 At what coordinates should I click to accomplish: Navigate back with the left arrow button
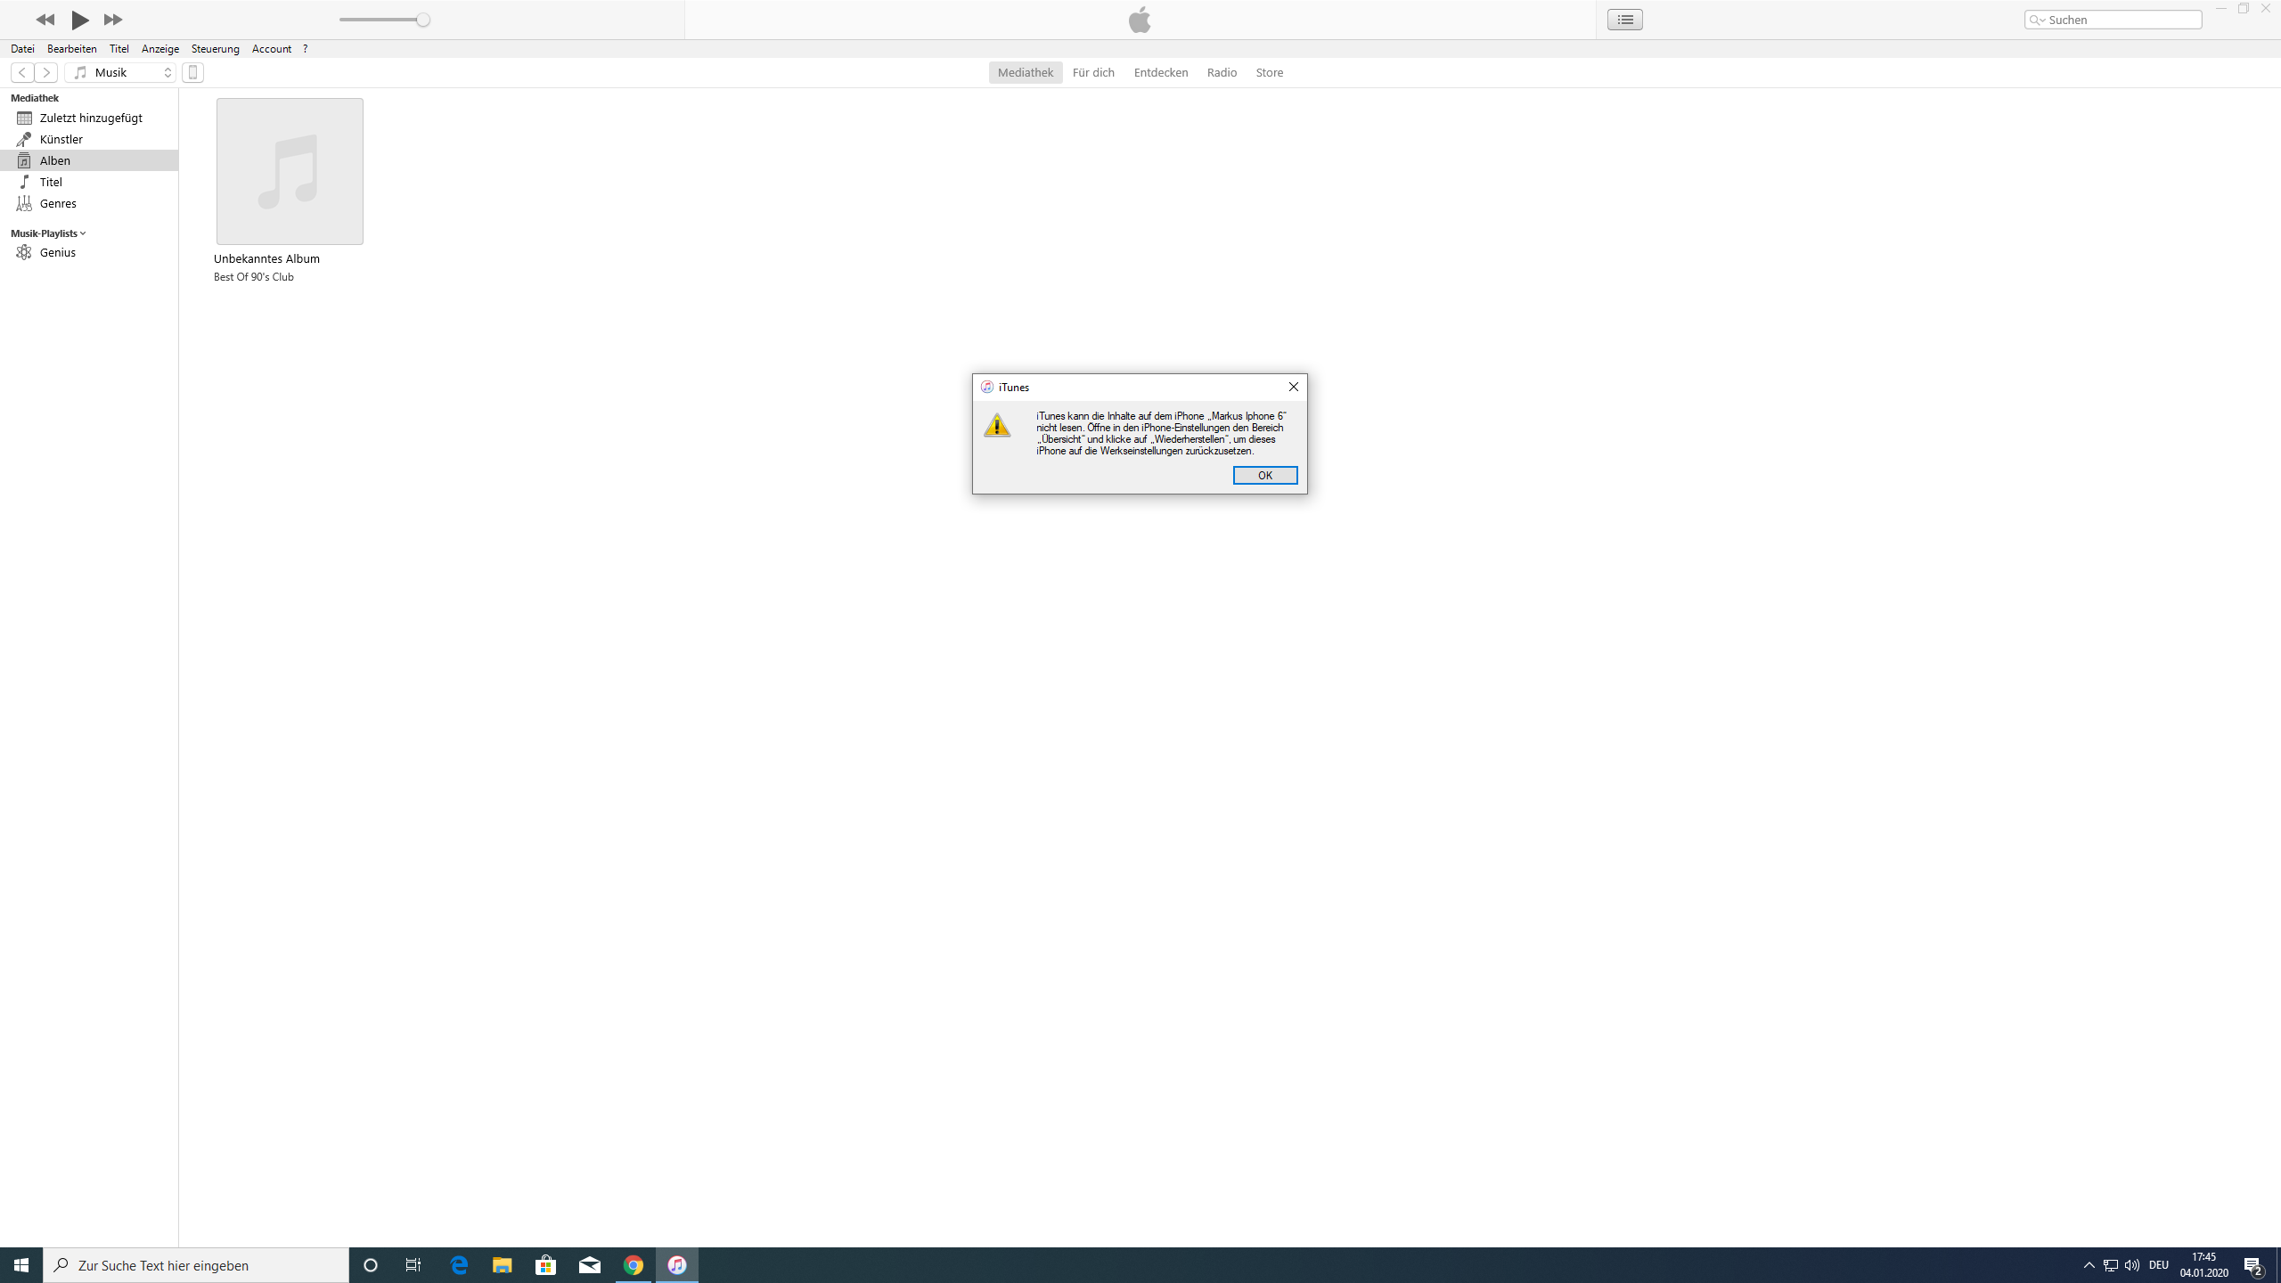click(22, 72)
